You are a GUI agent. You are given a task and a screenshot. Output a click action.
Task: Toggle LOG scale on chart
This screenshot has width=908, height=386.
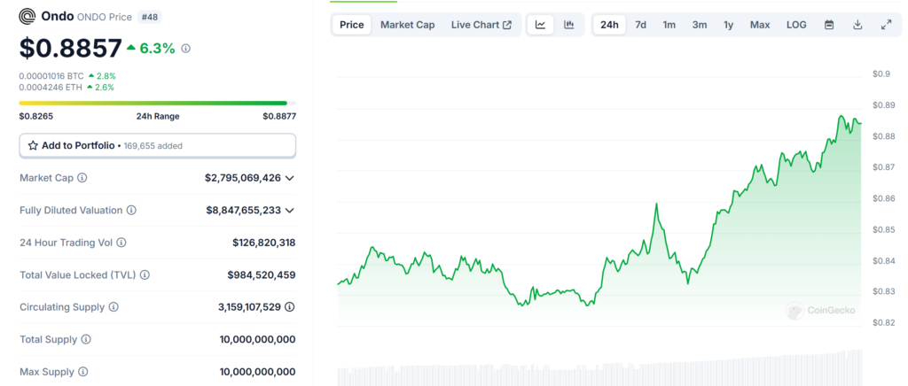[796, 25]
